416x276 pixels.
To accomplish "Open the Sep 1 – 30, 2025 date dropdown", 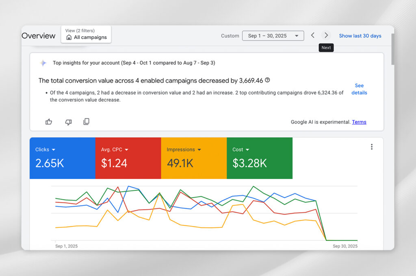I will [x=273, y=36].
